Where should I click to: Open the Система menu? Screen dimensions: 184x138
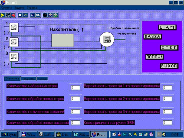coord(7,8)
